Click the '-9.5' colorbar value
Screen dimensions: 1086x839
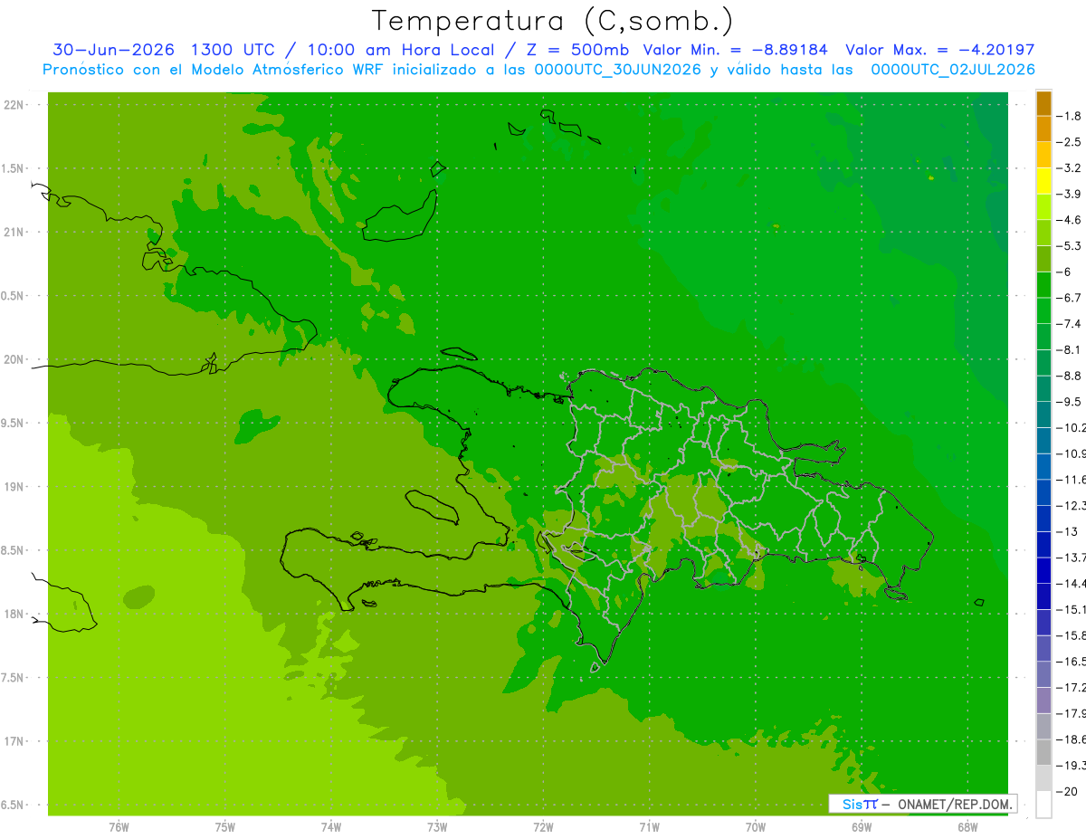point(1069,401)
